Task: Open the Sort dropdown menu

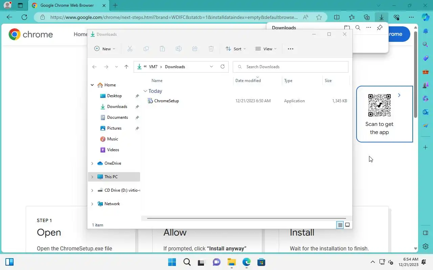Action: [236, 49]
